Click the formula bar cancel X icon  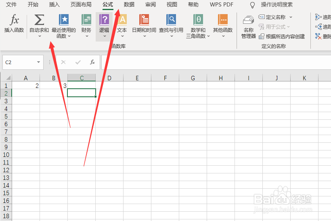(x=63, y=62)
